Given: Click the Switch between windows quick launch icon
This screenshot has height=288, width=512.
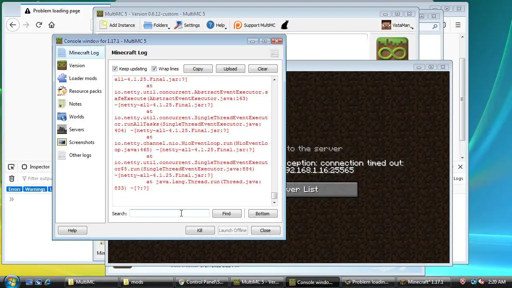Looking at the screenshot, I should pyautogui.click(x=39, y=282).
